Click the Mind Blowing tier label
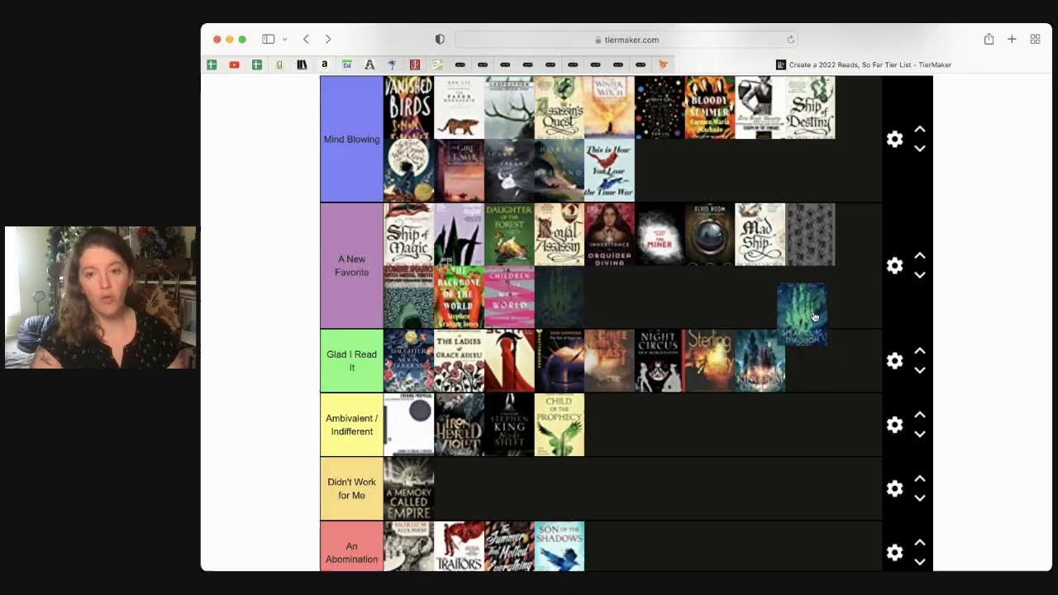The width and height of the screenshot is (1058, 595). pos(351,139)
